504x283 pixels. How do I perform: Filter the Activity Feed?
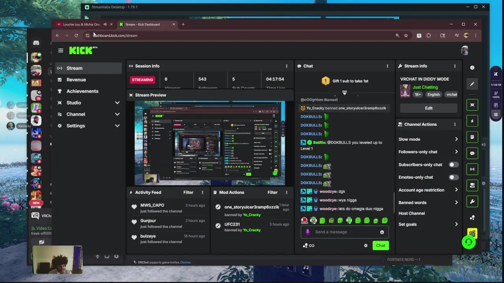(188, 193)
